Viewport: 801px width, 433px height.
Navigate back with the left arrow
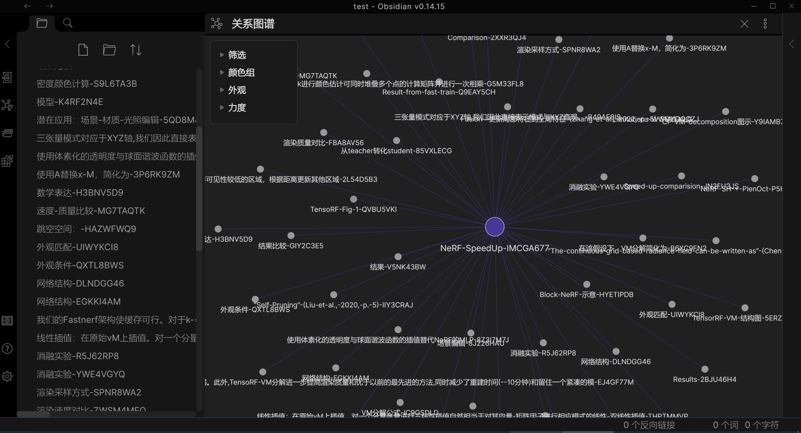click(28, 6)
